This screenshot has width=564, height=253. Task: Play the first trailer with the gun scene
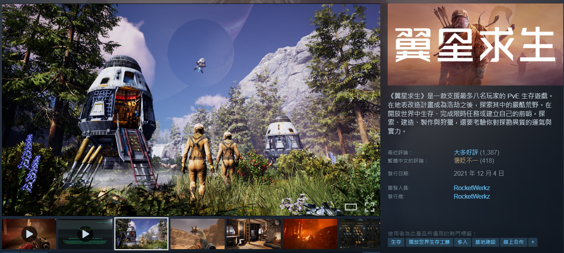click(29, 234)
